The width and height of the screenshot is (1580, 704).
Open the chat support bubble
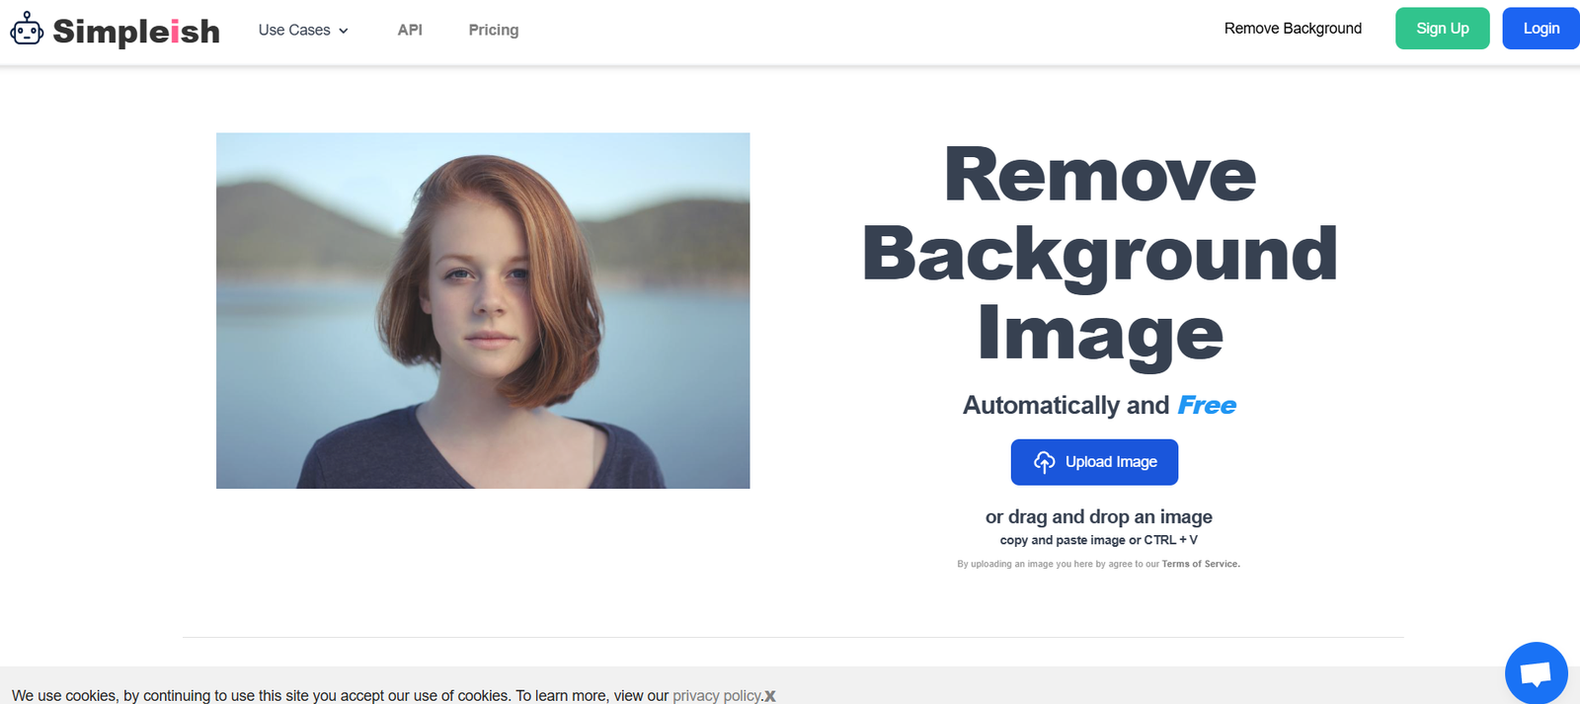pos(1536,673)
